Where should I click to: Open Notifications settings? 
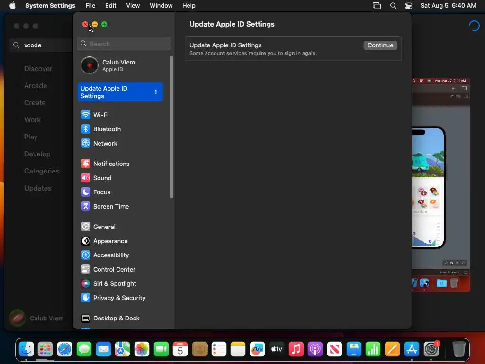pyautogui.click(x=121, y=164)
